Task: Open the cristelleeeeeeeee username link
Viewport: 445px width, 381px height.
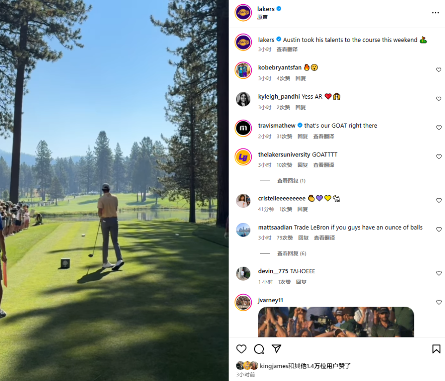Action: point(281,199)
